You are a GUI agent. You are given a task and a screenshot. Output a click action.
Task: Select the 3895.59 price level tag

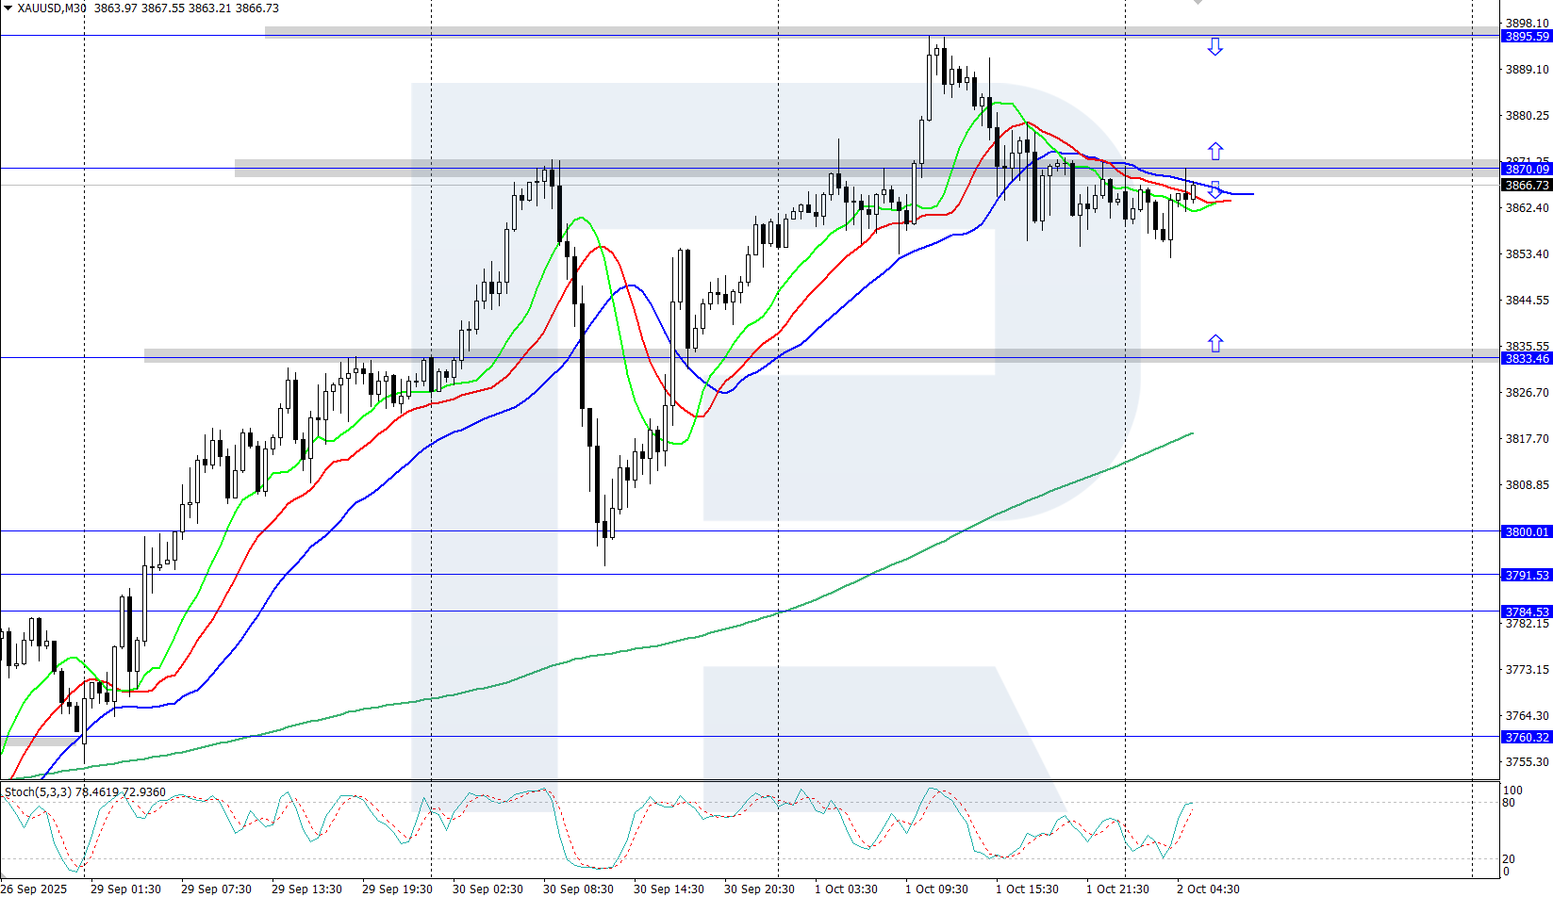click(1526, 36)
